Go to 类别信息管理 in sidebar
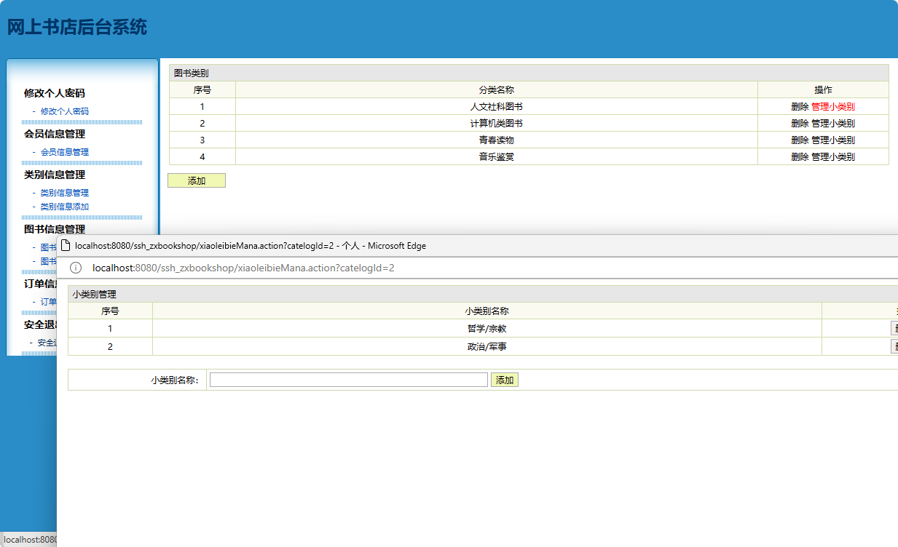The height and width of the screenshot is (547, 898). (x=64, y=193)
